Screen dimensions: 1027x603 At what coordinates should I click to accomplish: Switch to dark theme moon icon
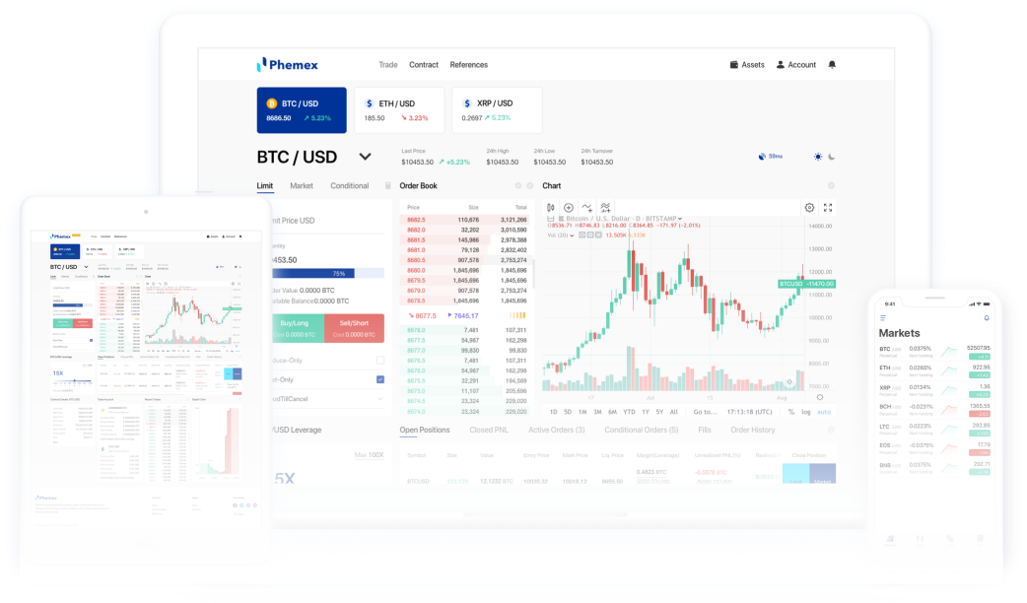pos(832,157)
